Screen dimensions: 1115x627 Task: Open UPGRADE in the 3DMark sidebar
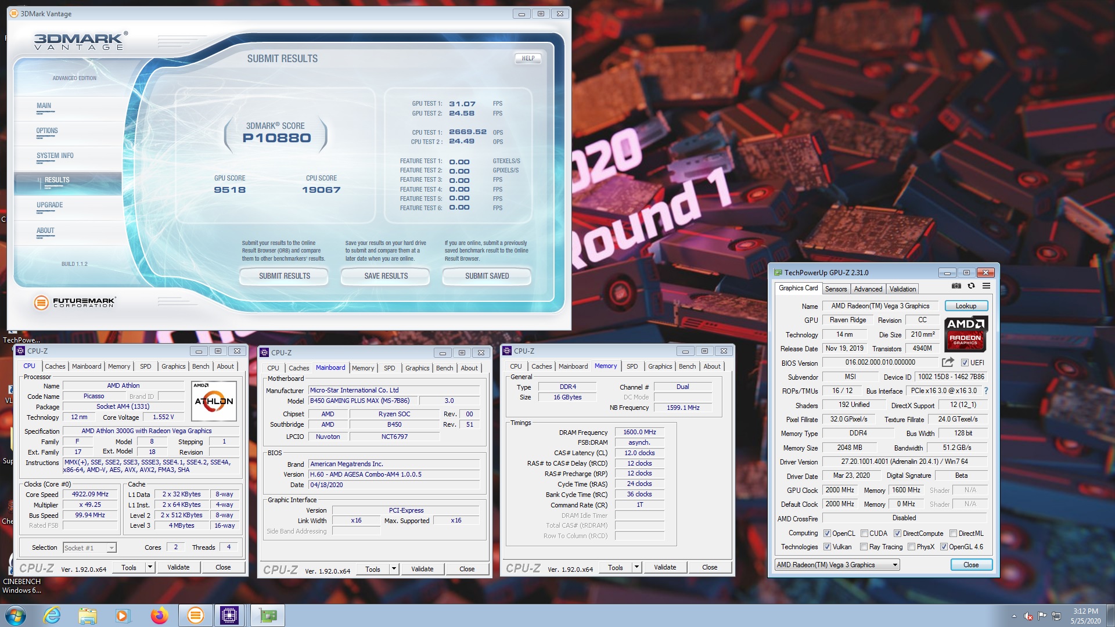click(x=49, y=205)
